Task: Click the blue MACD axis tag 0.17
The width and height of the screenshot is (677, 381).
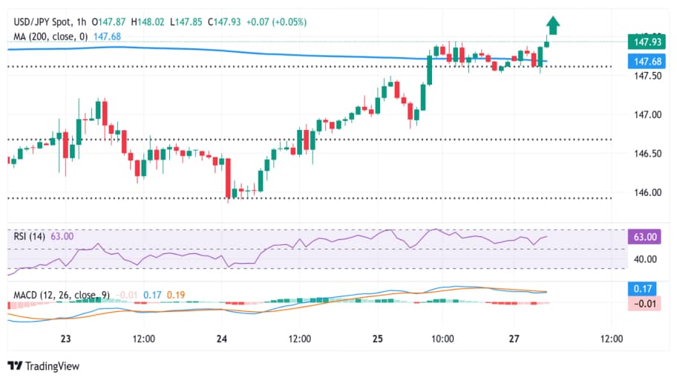Action: click(642, 289)
